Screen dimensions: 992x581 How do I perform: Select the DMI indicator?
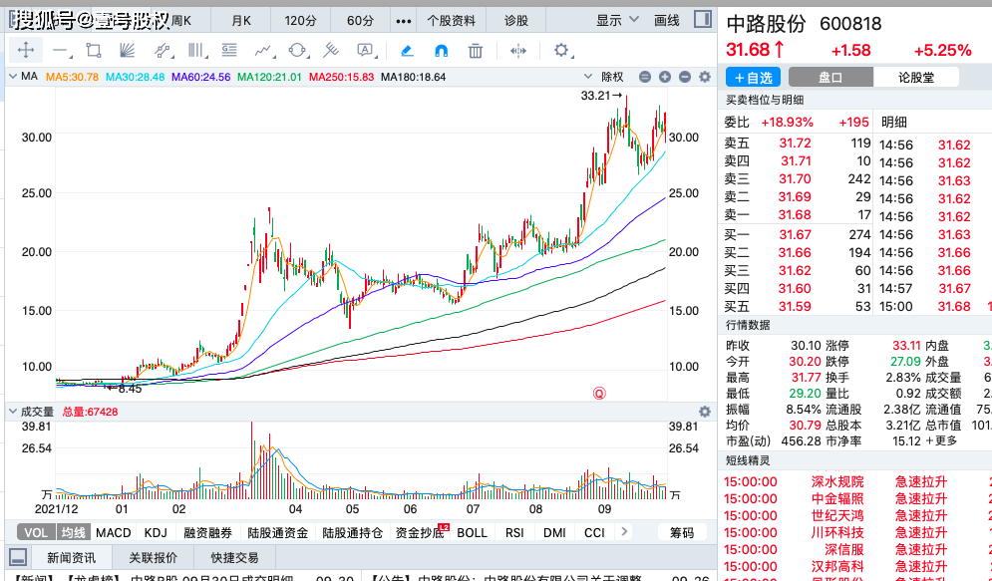point(555,532)
